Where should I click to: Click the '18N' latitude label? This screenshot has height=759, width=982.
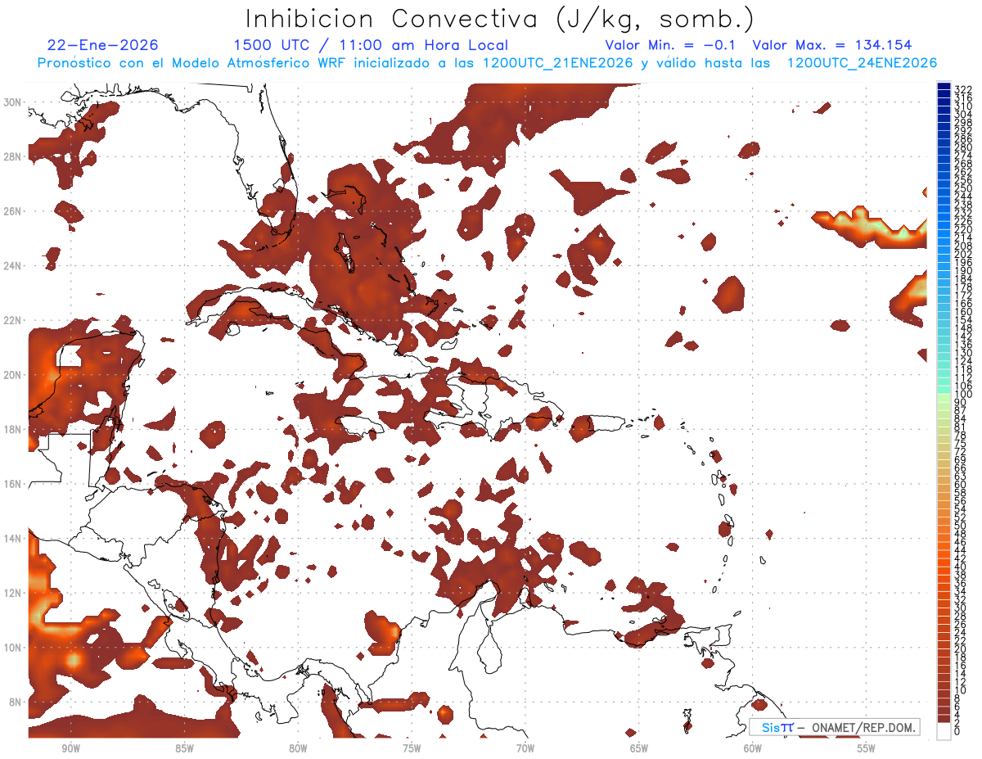[13, 429]
